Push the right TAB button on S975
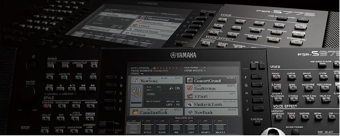The width and height of the screenshot is (340, 137). coord(262,67)
